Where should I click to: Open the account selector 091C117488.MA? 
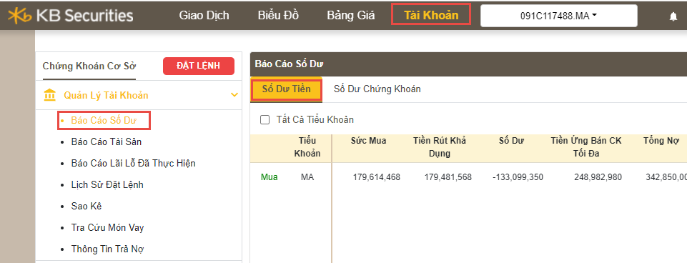coord(558,16)
